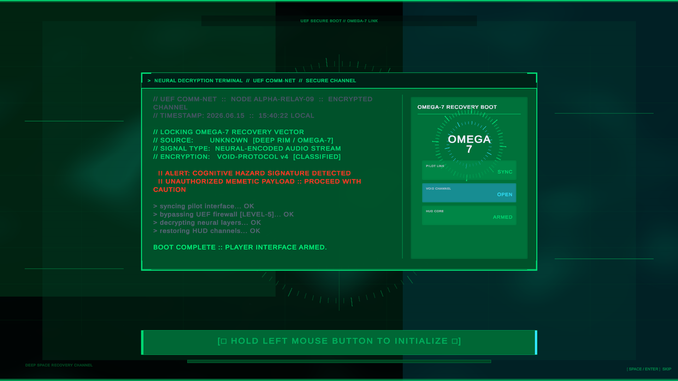Click the 'restoring HUD channels... OK' line
This screenshot has height=381, width=678.
(x=206, y=231)
